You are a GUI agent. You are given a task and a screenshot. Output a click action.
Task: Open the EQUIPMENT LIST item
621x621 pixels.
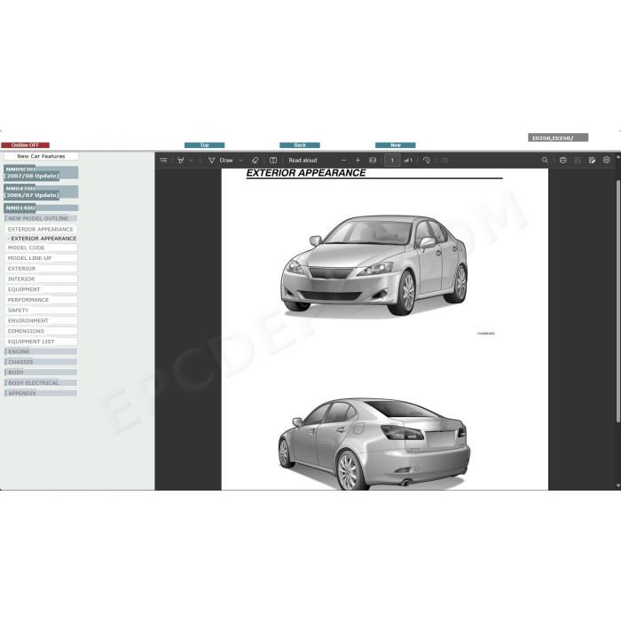tap(41, 342)
